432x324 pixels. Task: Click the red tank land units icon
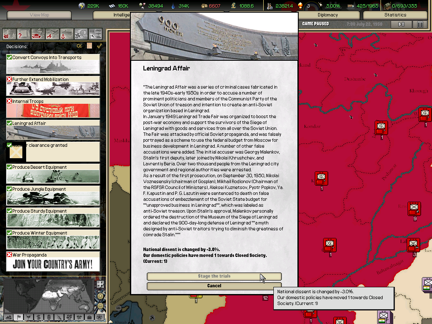coord(38,33)
